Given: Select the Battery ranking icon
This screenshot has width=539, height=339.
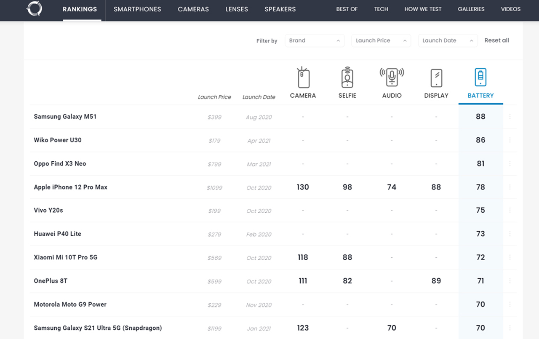Looking at the screenshot, I should 480,77.
